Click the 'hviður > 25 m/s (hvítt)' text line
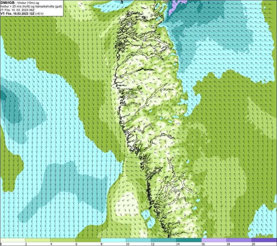The height and width of the screenshot is (246, 277). [32, 6]
